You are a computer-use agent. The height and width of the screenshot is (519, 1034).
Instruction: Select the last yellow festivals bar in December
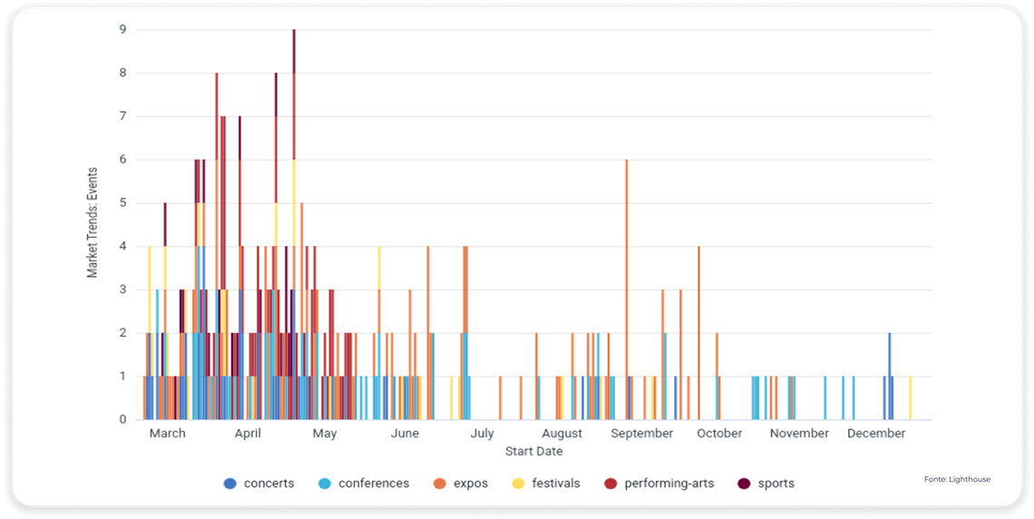coord(910,397)
